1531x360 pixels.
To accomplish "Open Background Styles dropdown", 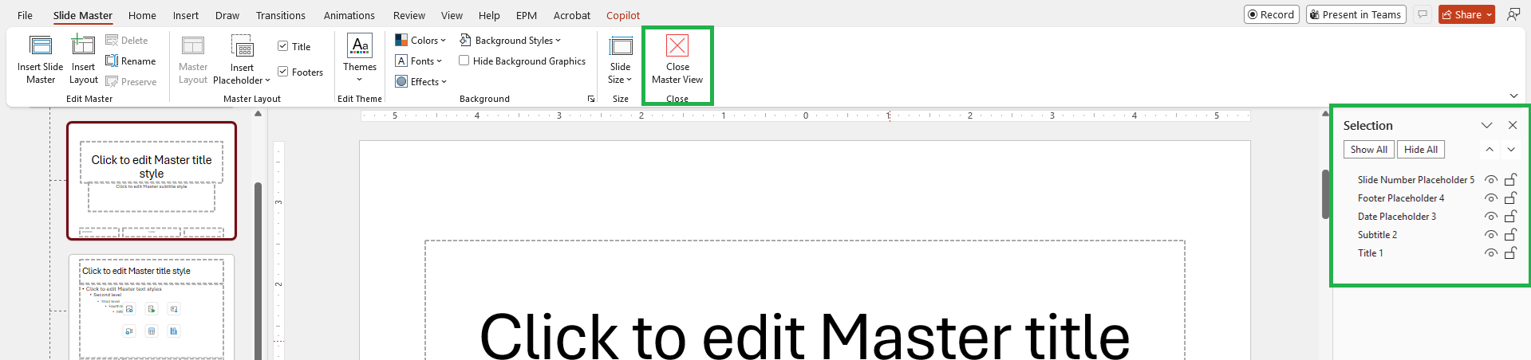I will 511,40.
